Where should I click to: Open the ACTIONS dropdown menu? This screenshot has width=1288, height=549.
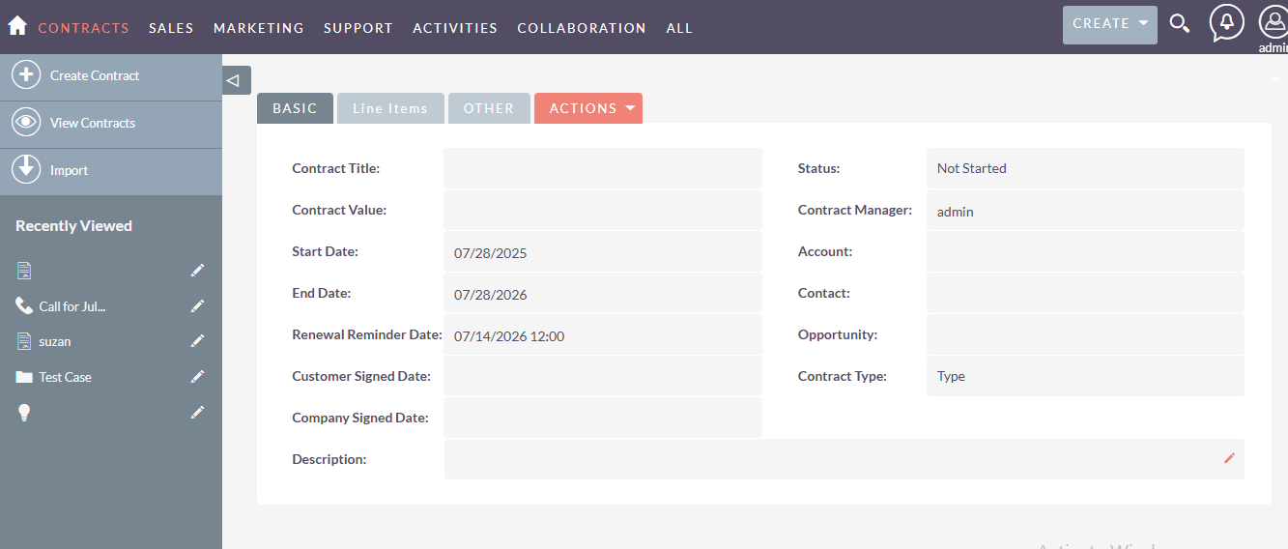(587, 108)
